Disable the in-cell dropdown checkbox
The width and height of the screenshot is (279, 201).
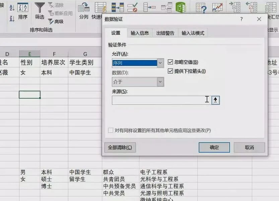point(170,71)
